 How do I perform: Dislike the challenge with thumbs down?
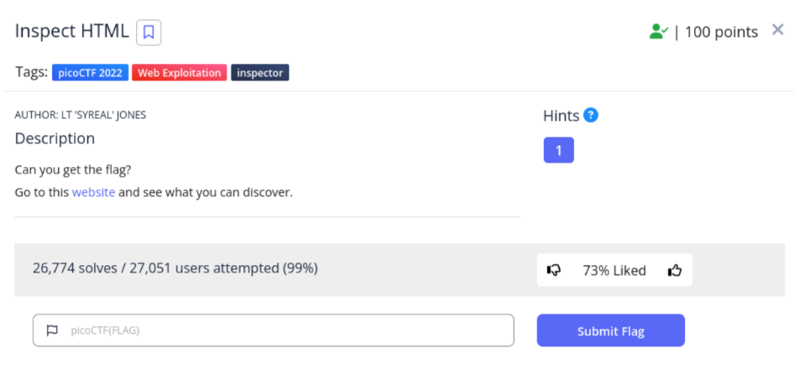[x=554, y=270]
